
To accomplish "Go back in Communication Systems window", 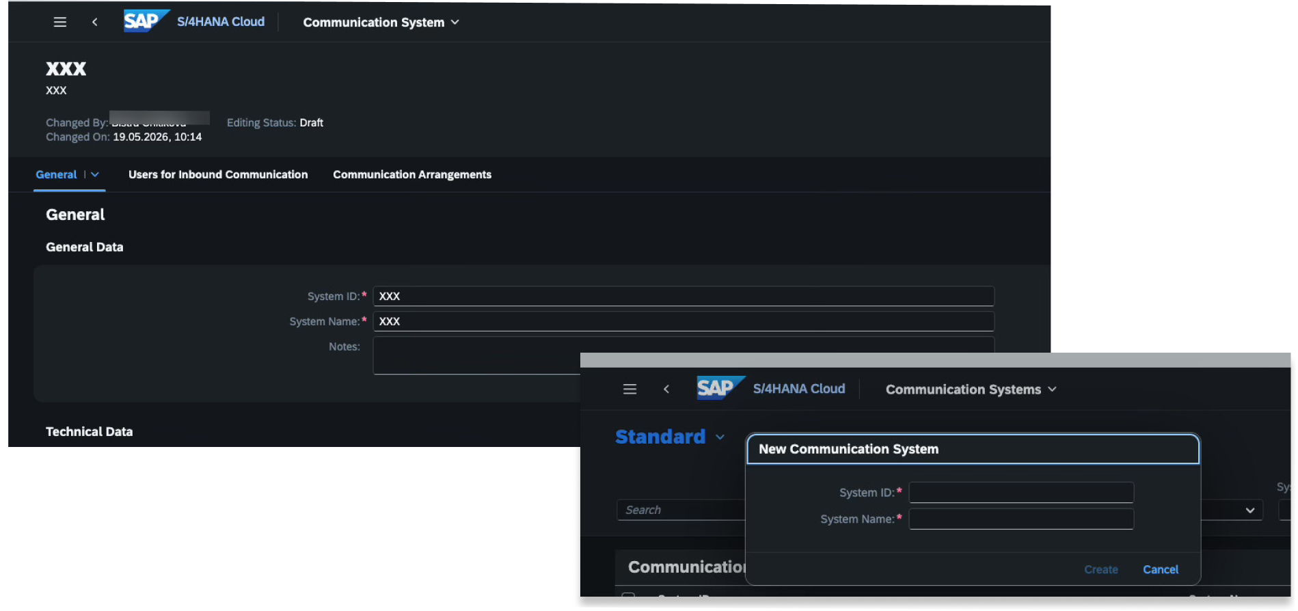I will pyautogui.click(x=666, y=389).
